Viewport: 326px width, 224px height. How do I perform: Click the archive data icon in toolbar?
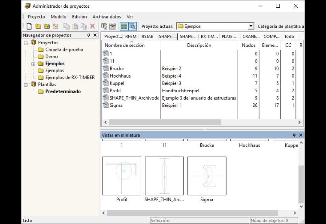click(x=104, y=27)
